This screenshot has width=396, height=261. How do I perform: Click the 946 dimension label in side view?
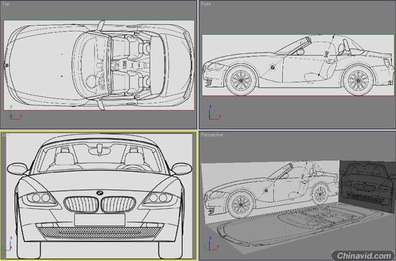pos(327,53)
